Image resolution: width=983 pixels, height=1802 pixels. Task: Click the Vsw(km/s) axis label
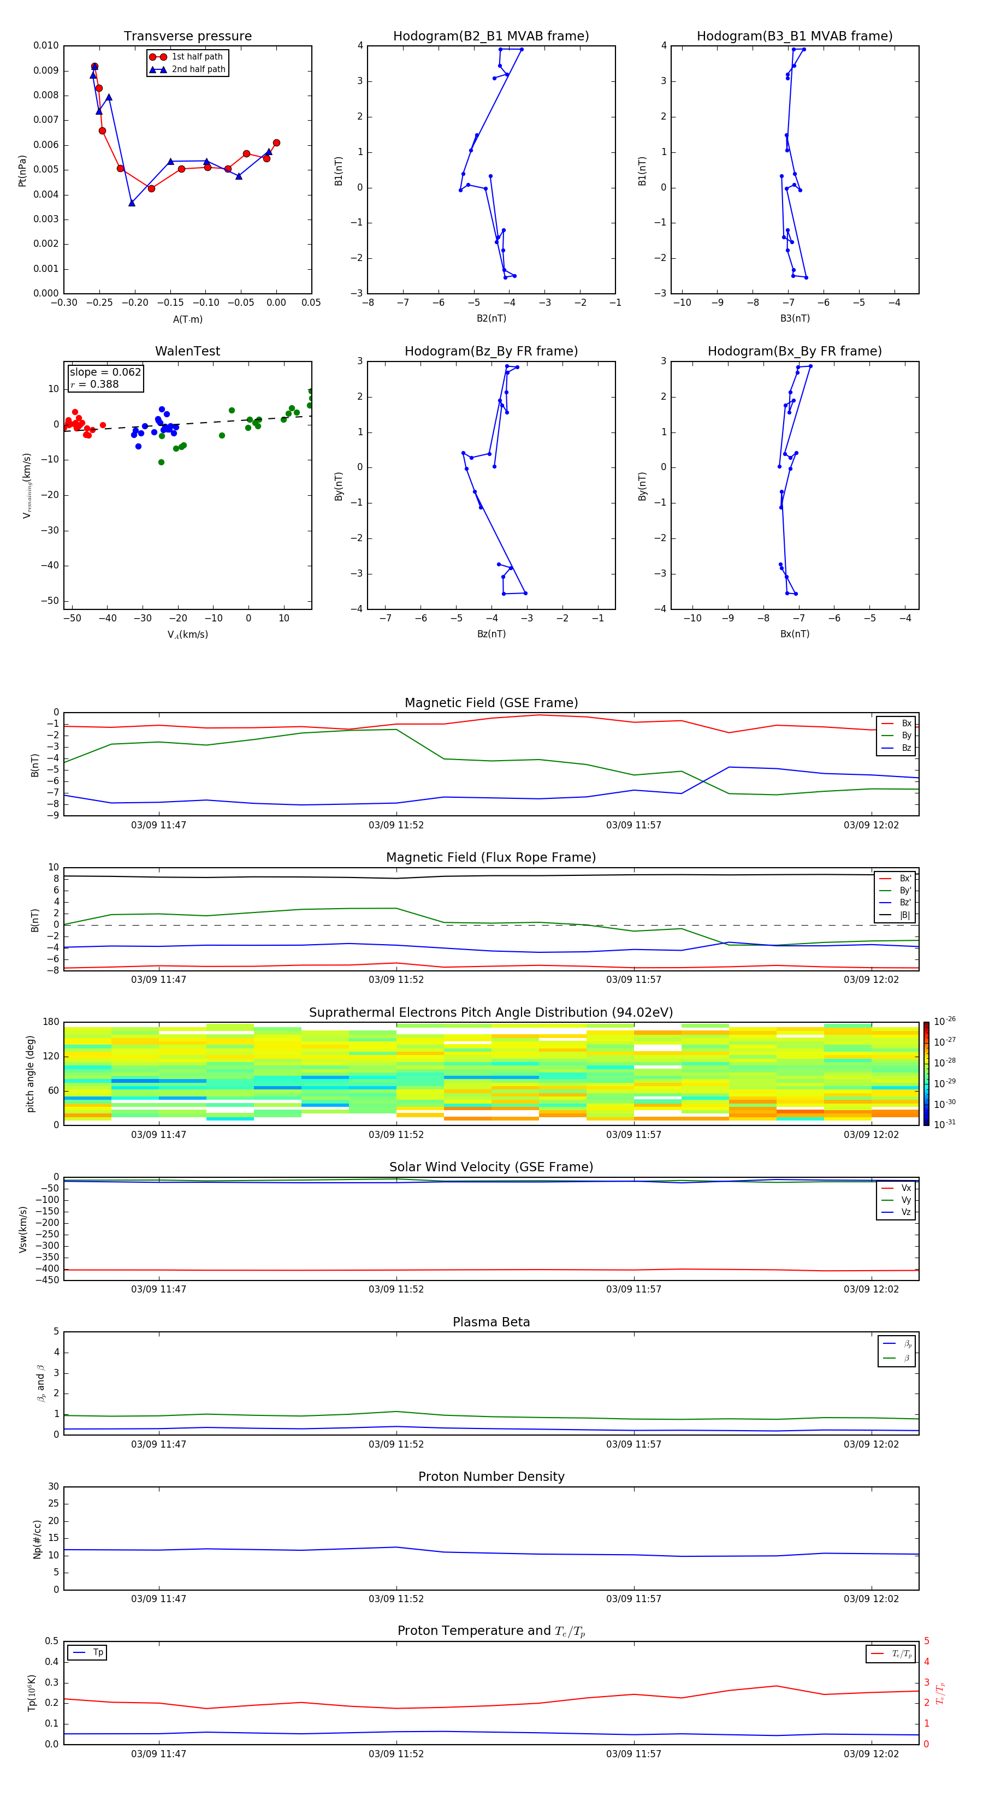pyautogui.click(x=22, y=1229)
